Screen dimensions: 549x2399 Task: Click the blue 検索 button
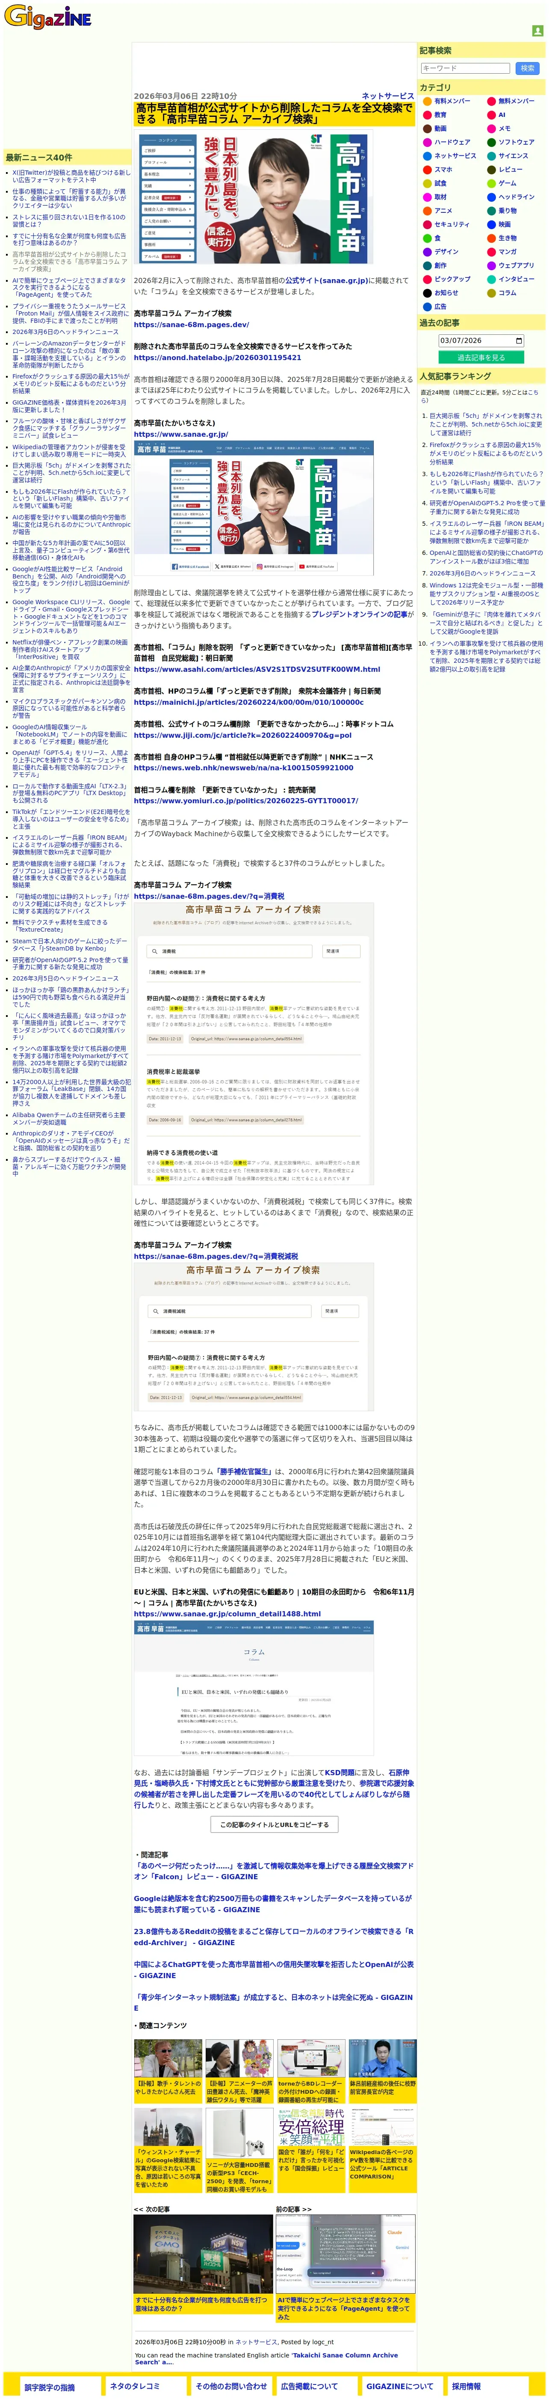coord(527,68)
